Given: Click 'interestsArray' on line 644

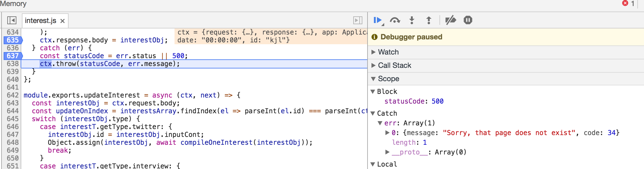Looking at the screenshot, I should point(148,111).
